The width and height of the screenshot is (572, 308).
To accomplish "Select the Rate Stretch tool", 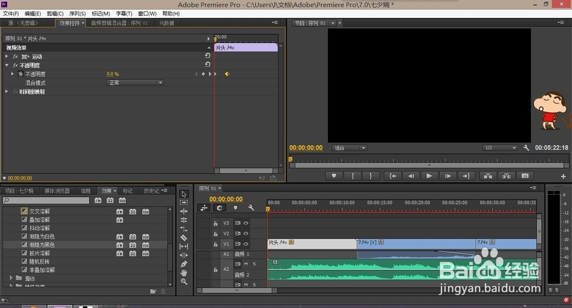I will tap(184, 229).
